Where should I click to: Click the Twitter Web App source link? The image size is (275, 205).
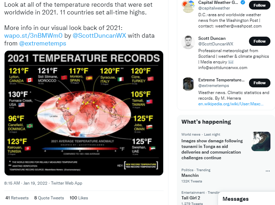66,183
